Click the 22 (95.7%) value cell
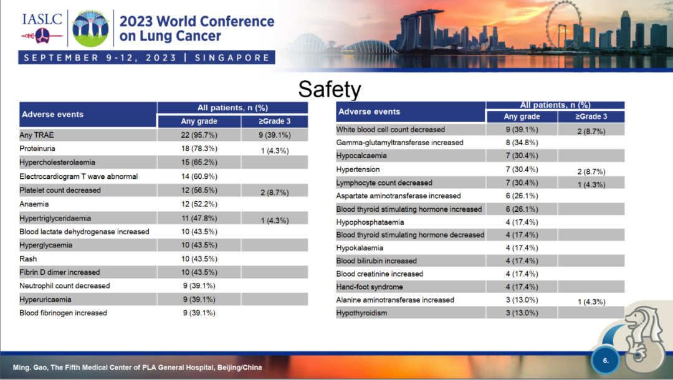The height and width of the screenshot is (380, 673). (x=199, y=135)
